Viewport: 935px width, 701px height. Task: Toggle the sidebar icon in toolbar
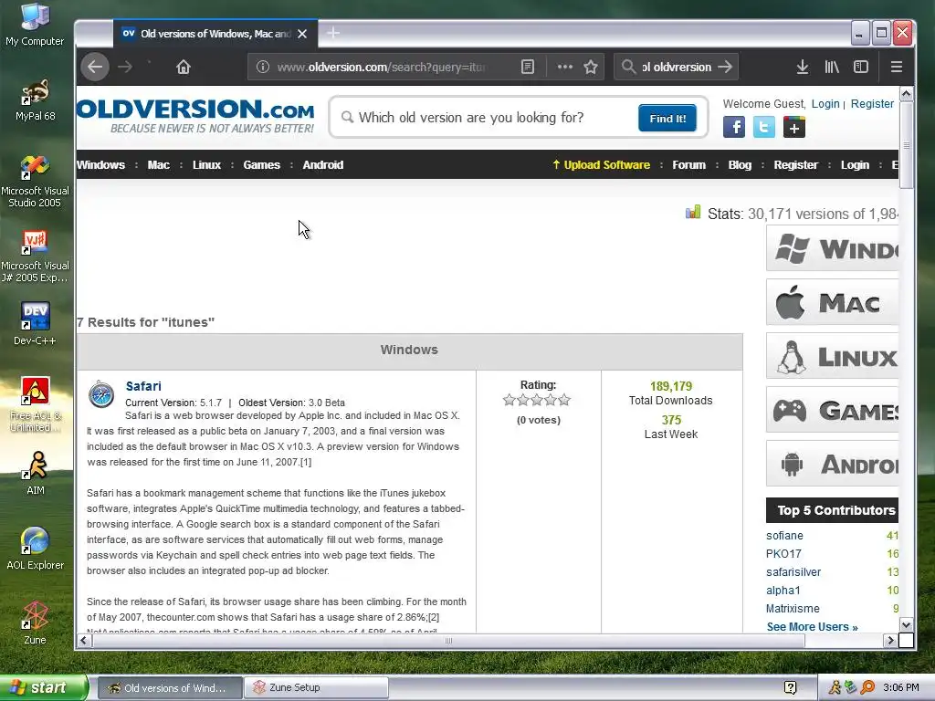861,67
